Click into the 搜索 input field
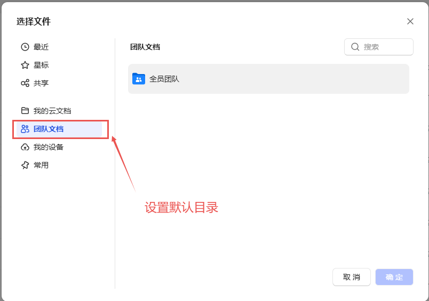The width and height of the screenshot is (429, 301). pos(385,47)
